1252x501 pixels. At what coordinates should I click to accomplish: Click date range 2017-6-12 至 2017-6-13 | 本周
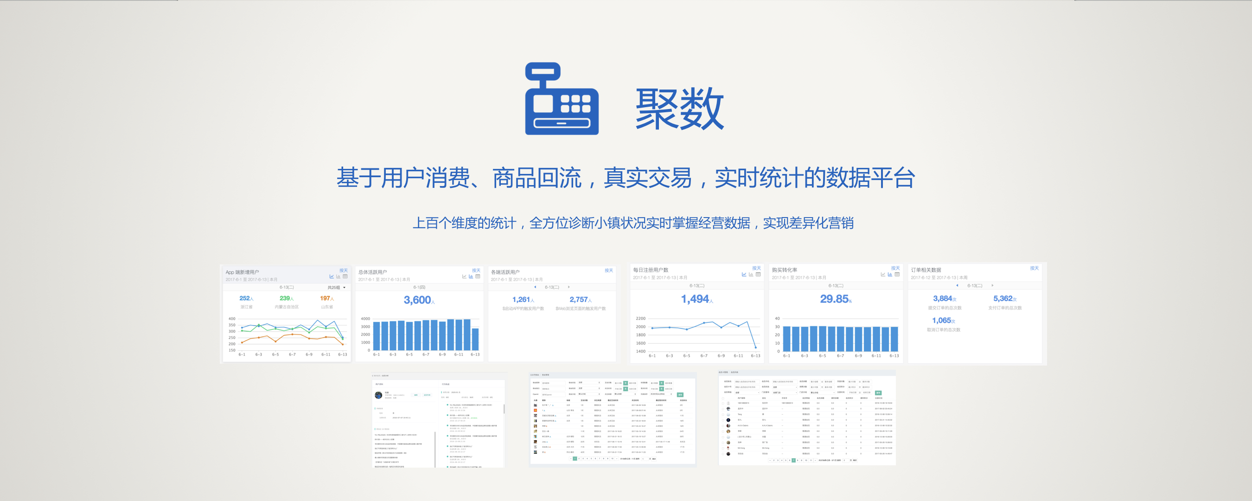tap(939, 278)
